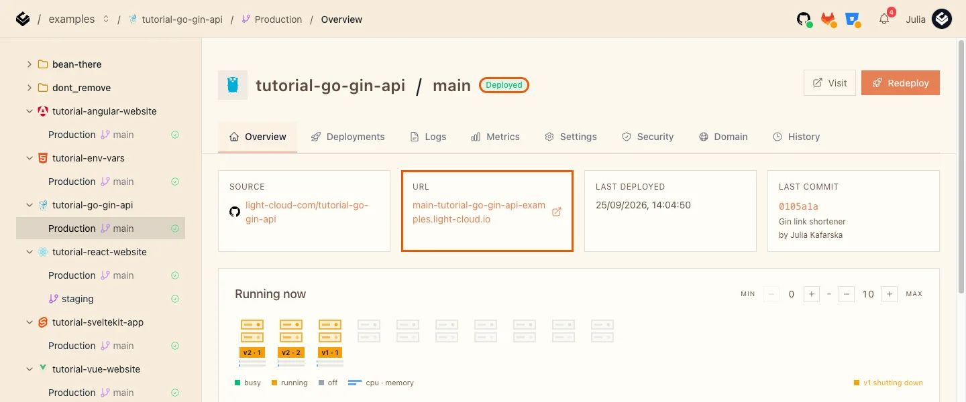Open the Bitbucket integration icon

pos(853,19)
